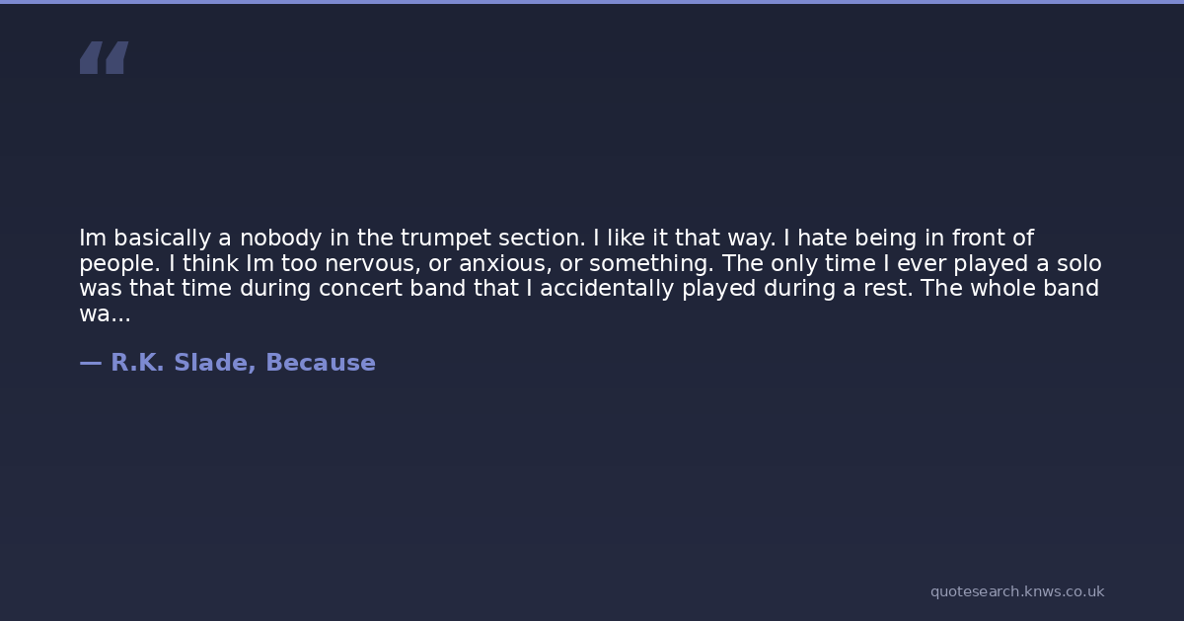Click the author name R.K. Slade
Screen dimensions: 1184x621
click(183, 363)
